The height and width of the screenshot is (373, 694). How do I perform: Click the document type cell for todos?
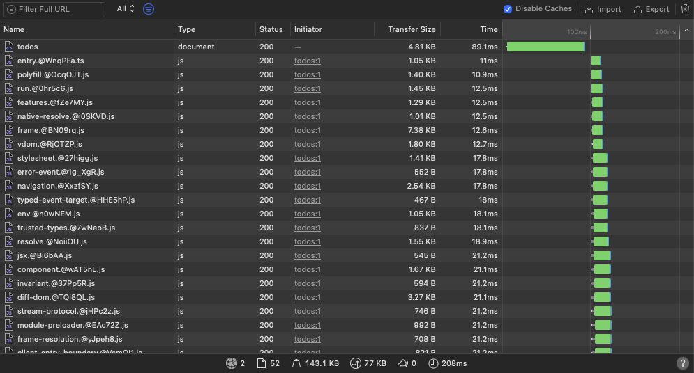pyautogui.click(x=196, y=47)
